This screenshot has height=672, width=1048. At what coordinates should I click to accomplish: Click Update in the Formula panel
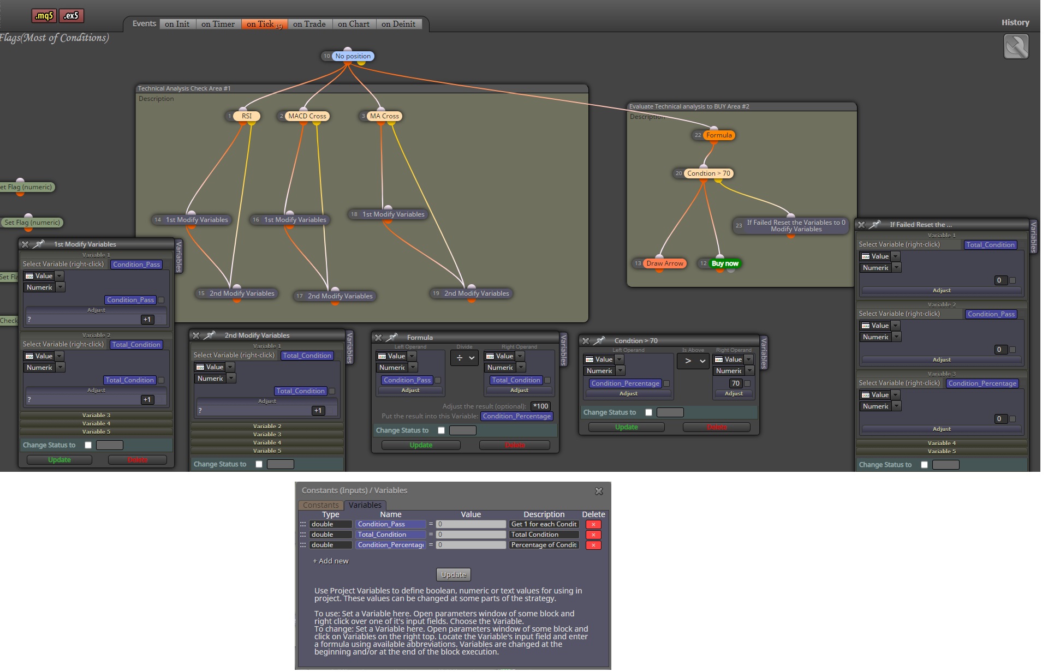[421, 445]
